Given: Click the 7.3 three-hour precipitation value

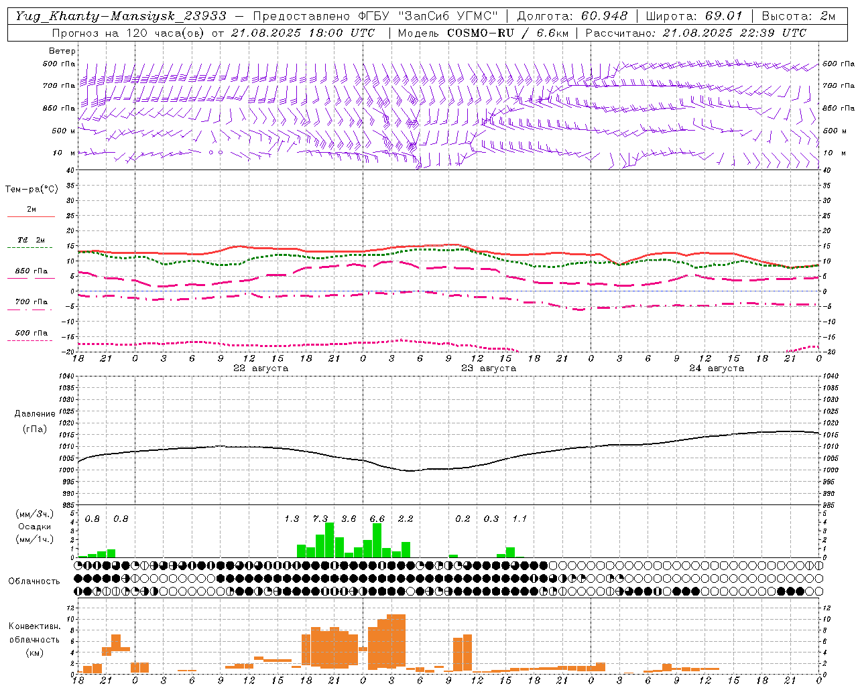Looking at the screenshot, I should click(x=320, y=519).
